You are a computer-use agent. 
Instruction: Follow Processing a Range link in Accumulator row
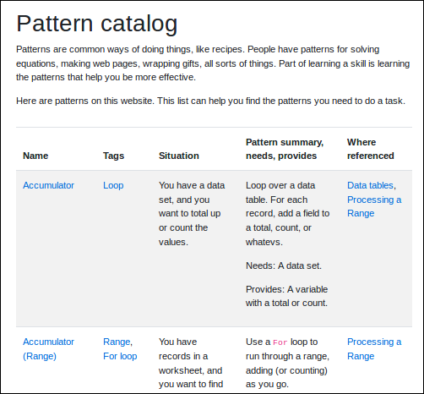(374, 206)
